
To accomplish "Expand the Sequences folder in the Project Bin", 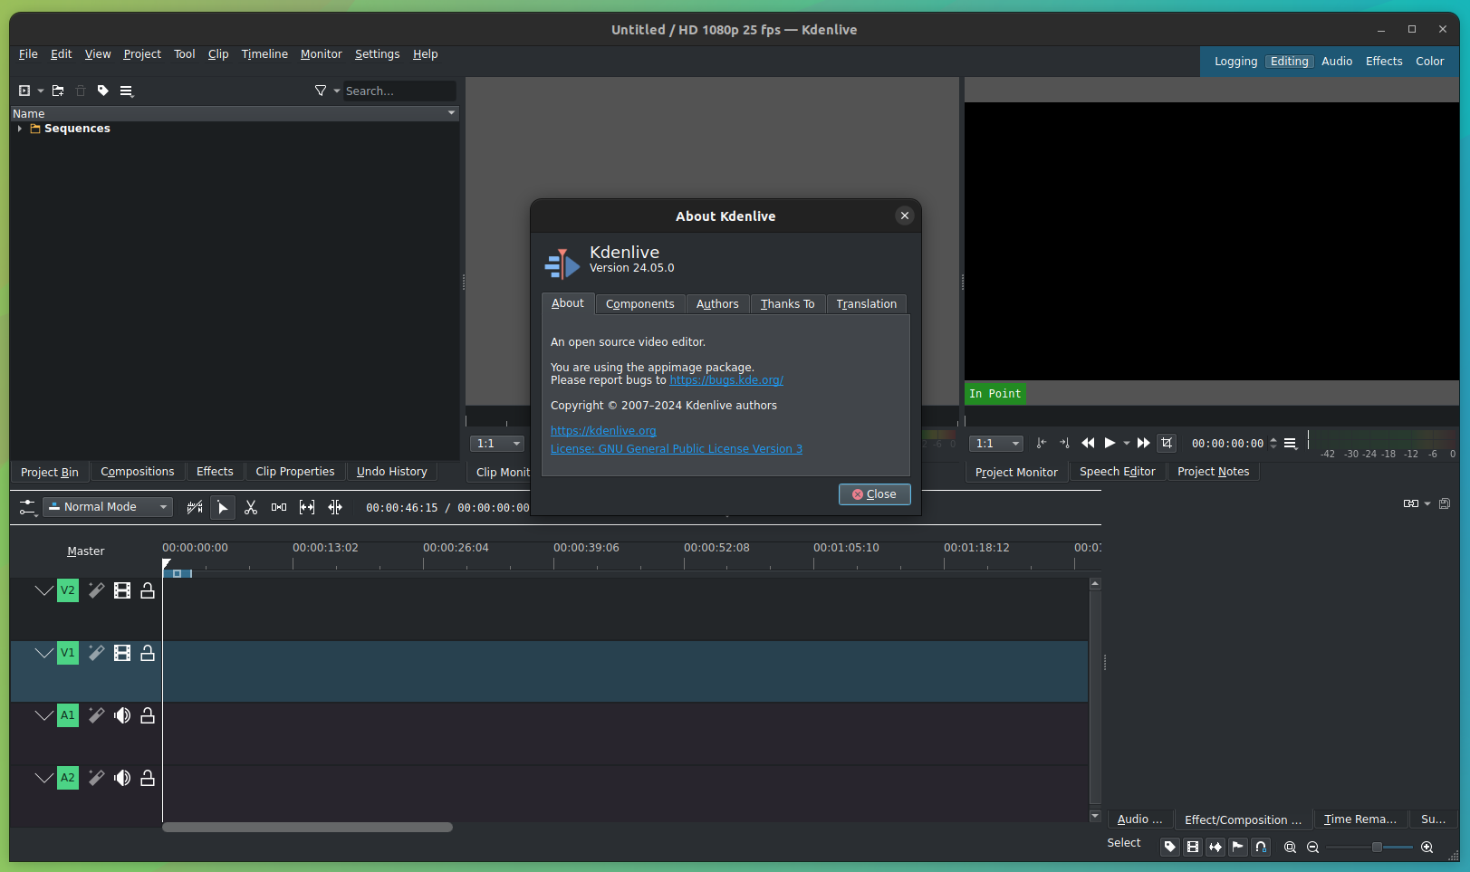I will (x=20, y=128).
